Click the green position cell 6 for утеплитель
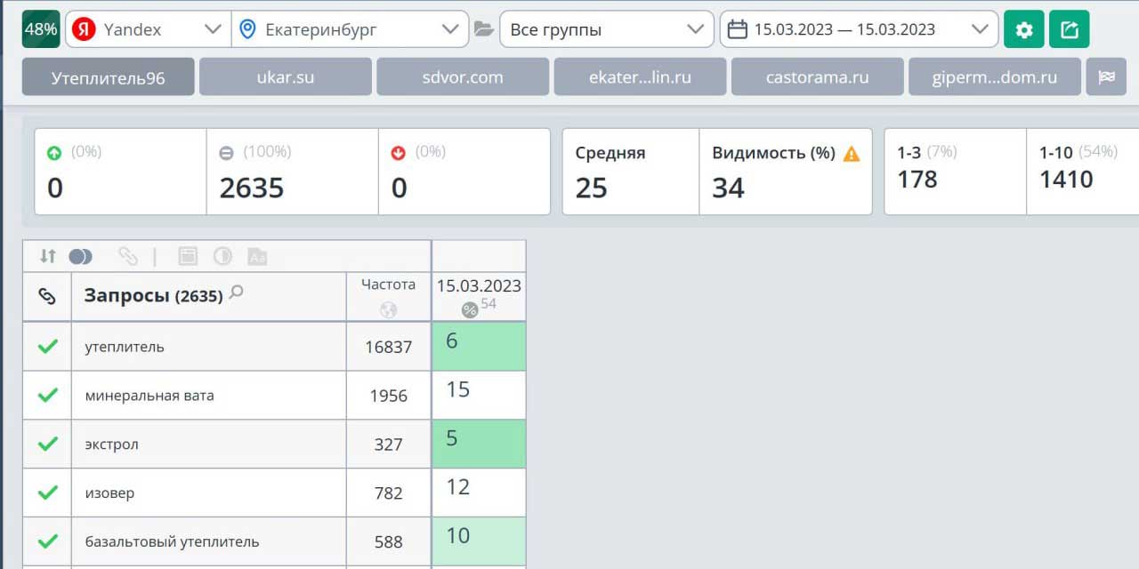Screen dimensions: 1139x569 479,346
